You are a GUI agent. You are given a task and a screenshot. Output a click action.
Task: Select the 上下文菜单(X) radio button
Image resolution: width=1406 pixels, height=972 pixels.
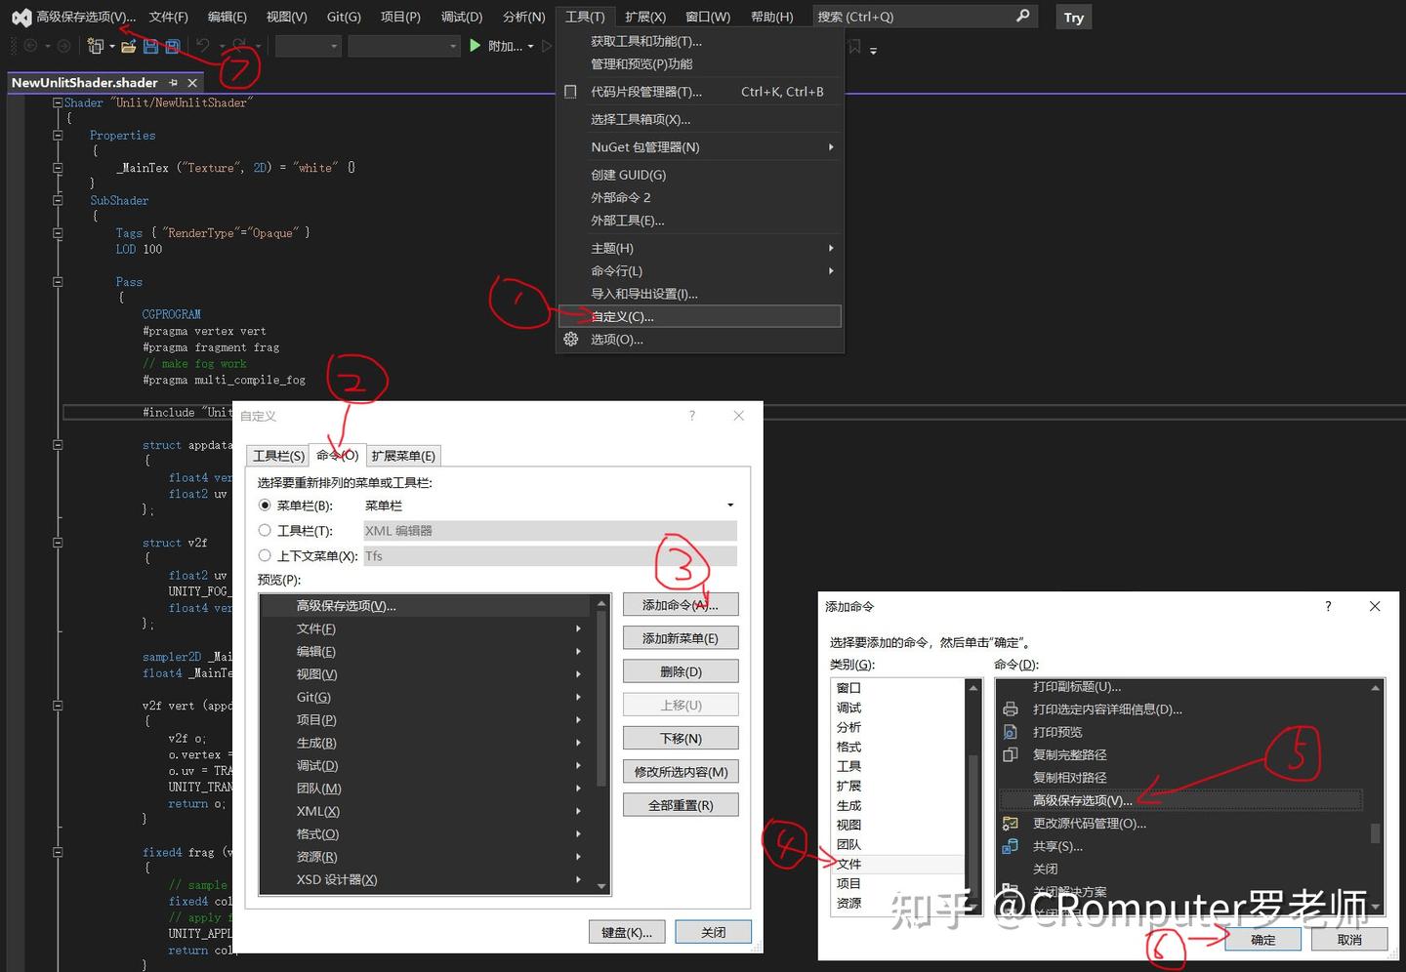coord(265,555)
